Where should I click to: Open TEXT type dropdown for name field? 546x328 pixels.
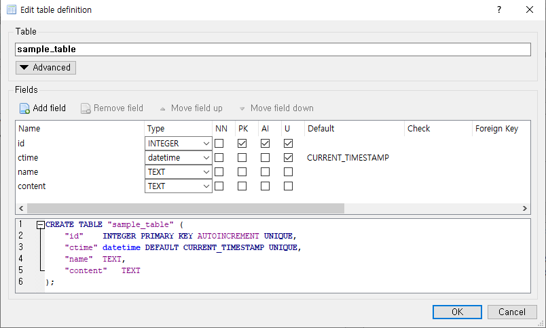(x=179, y=171)
